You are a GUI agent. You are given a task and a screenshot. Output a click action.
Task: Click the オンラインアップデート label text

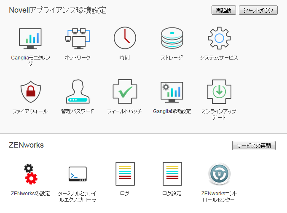219,114
